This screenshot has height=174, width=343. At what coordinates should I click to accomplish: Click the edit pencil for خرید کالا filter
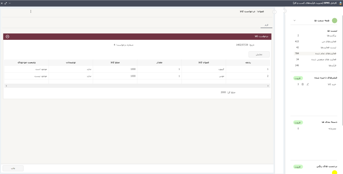[308, 84]
